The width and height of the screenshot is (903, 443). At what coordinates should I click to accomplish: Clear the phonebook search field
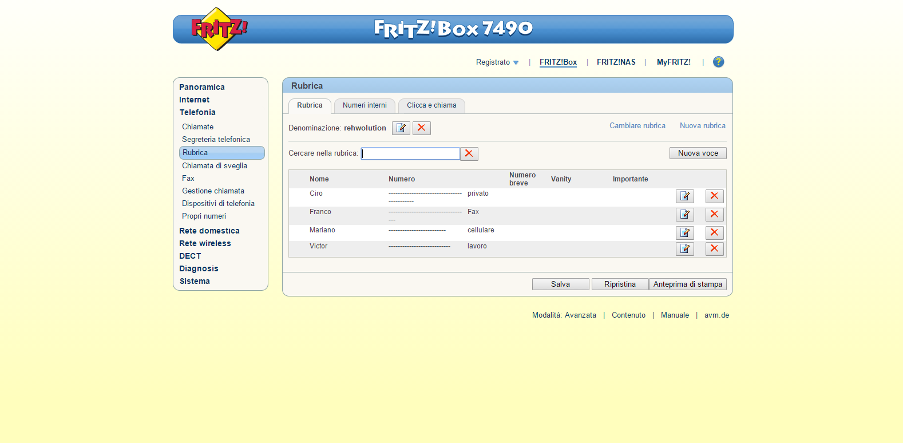469,154
